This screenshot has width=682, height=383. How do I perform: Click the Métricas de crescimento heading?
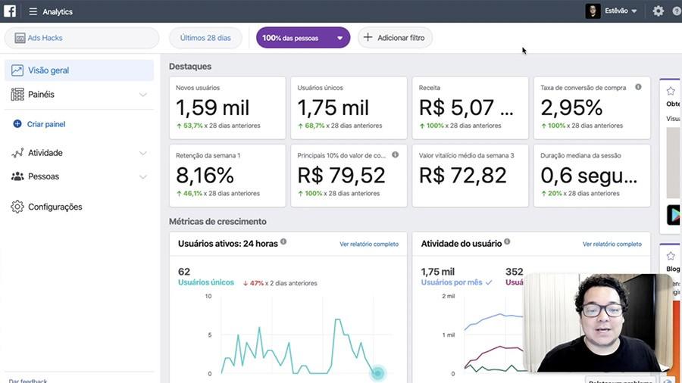click(217, 222)
